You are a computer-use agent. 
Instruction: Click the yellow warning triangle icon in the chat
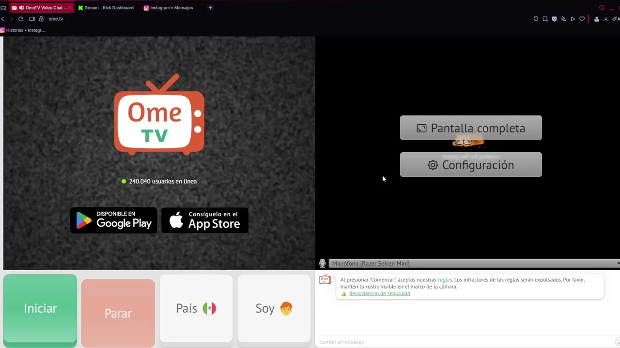(344, 294)
